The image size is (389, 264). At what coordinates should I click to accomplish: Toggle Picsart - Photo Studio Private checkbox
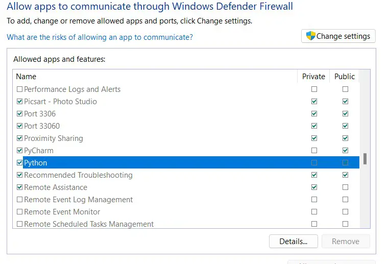314,102
